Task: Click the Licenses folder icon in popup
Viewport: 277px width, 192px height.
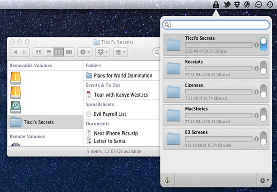Action: [x=174, y=92]
